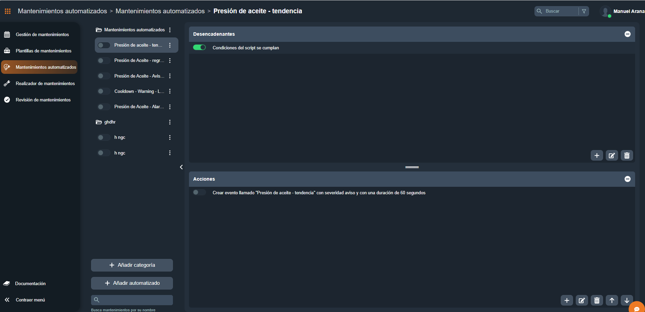Click the panel splitter handle between sections
The width and height of the screenshot is (645, 312).
click(412, 167)
